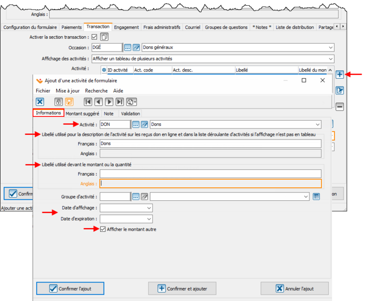Click the first record navigation arrow
The width and height of the screenshot is (365, 301).
88,102
